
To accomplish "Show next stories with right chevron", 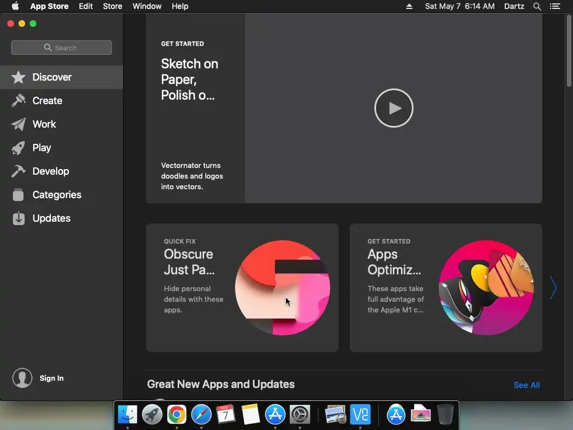I will 553,288.
